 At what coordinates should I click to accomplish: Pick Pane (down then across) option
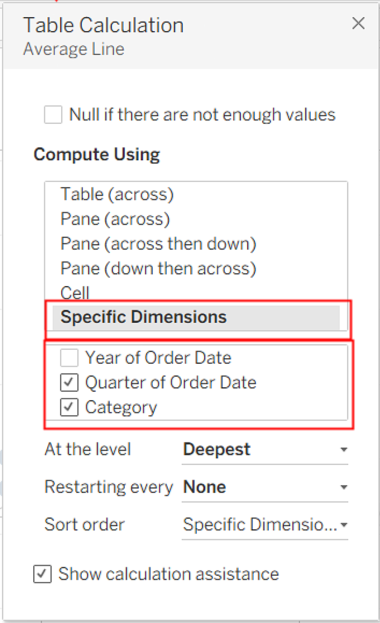[158, 268]
